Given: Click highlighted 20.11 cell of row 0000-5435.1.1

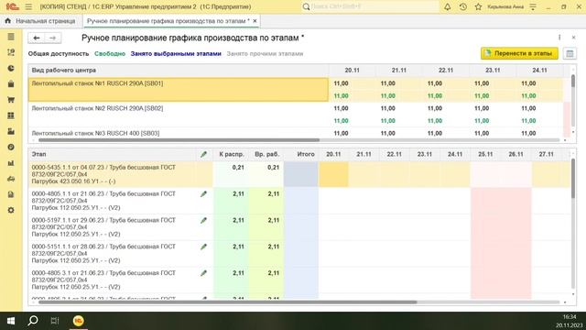Looking at the screenshot, I should coord(333,174).
